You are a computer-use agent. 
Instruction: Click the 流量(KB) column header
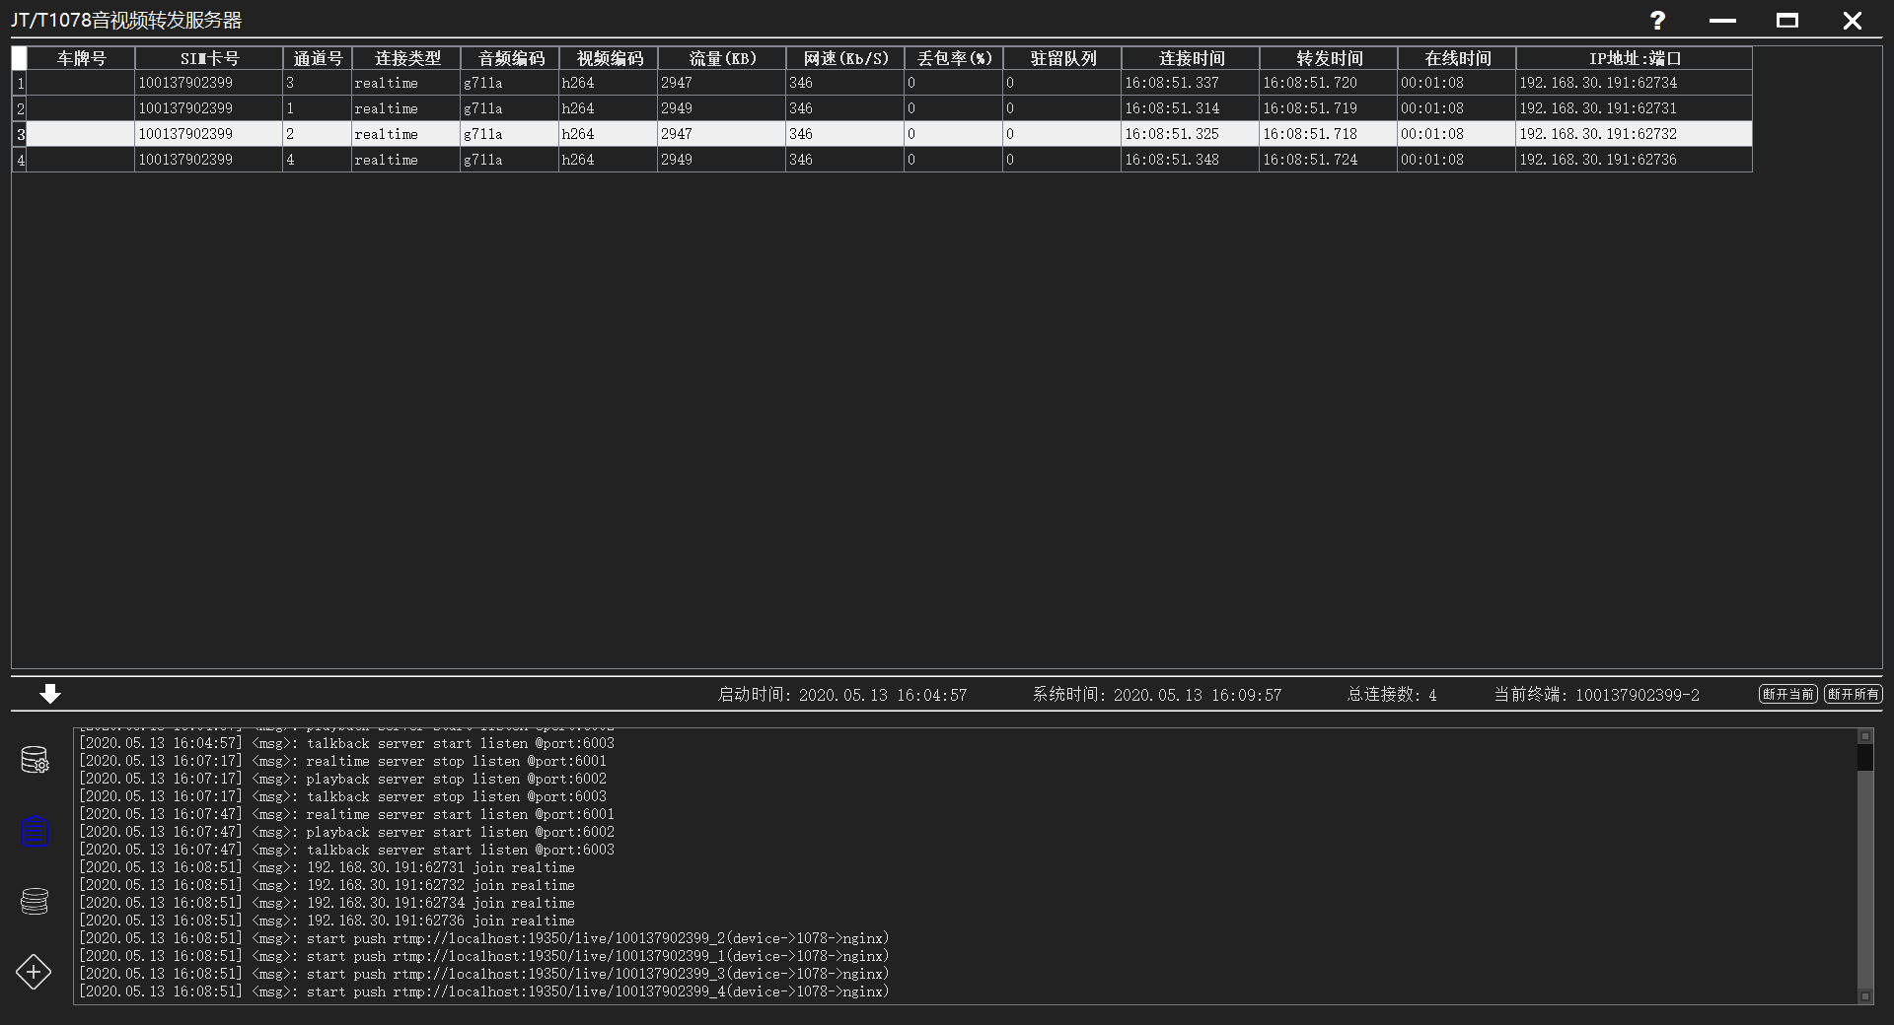pos(721,58)
